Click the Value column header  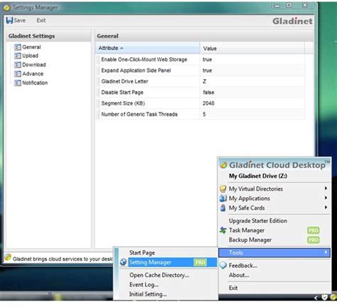pos(252,48)
